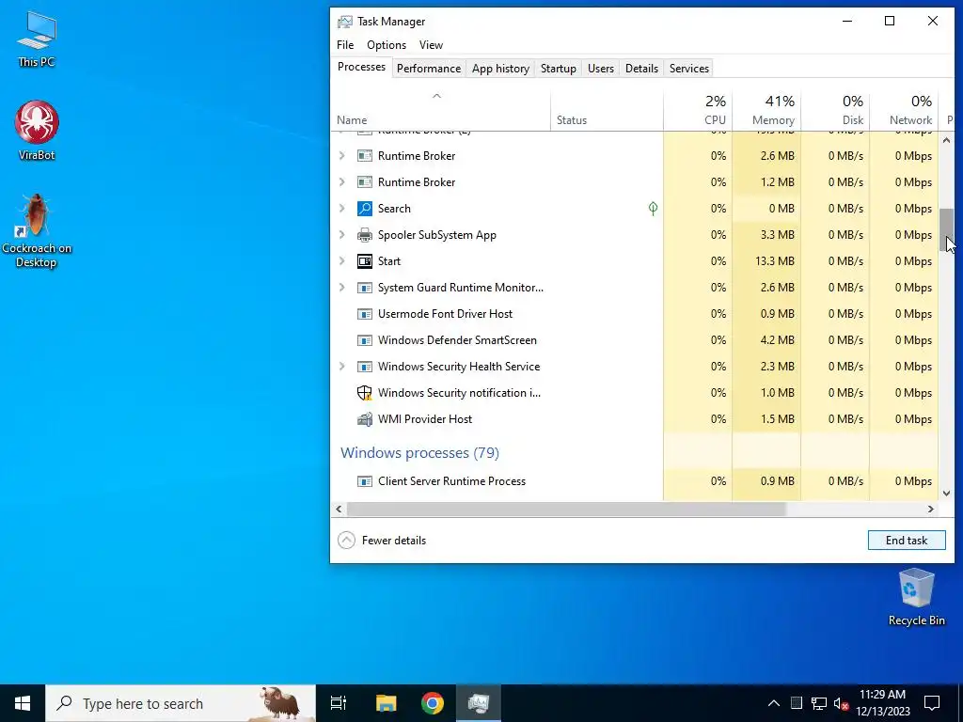963x722 pixels.
Task: Sort by the Memory column header
Action: [766, 111]
